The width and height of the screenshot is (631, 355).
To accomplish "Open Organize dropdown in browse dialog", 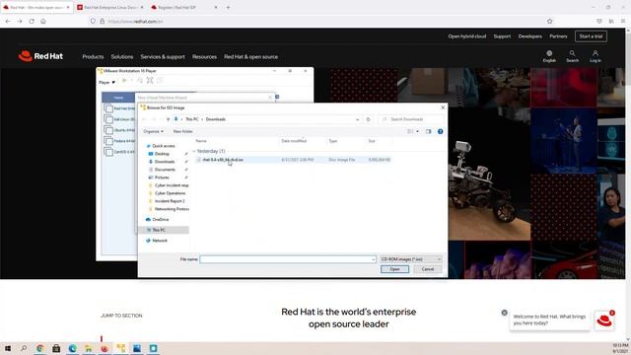I will [x=154, y=131].
